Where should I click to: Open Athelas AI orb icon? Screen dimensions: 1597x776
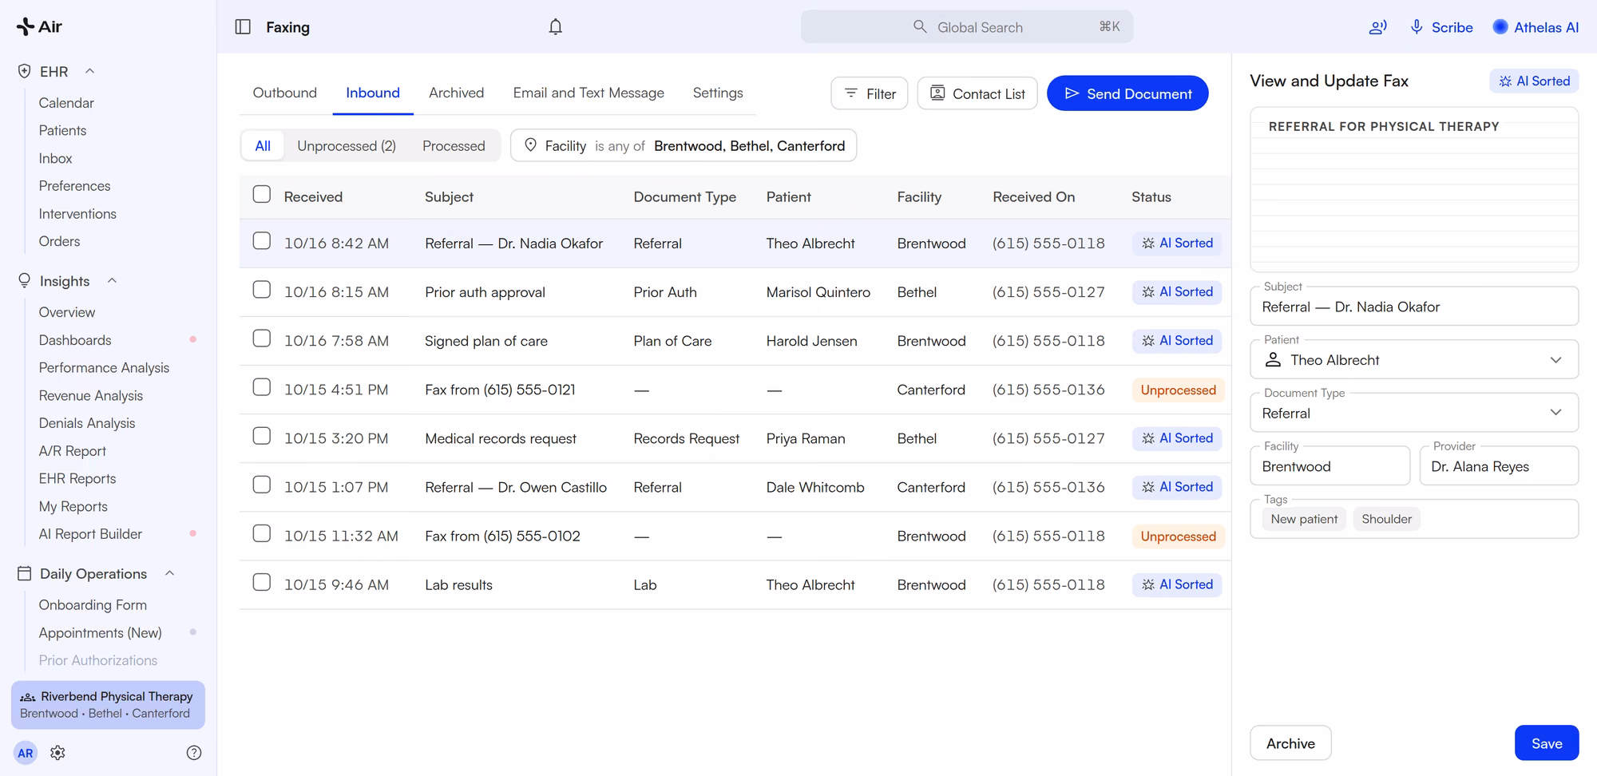click(1500, 27)
